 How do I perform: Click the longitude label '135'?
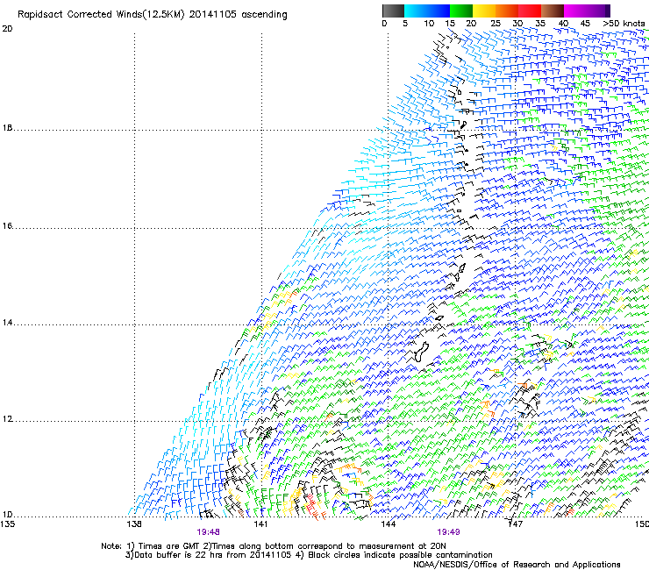[7, 524]
